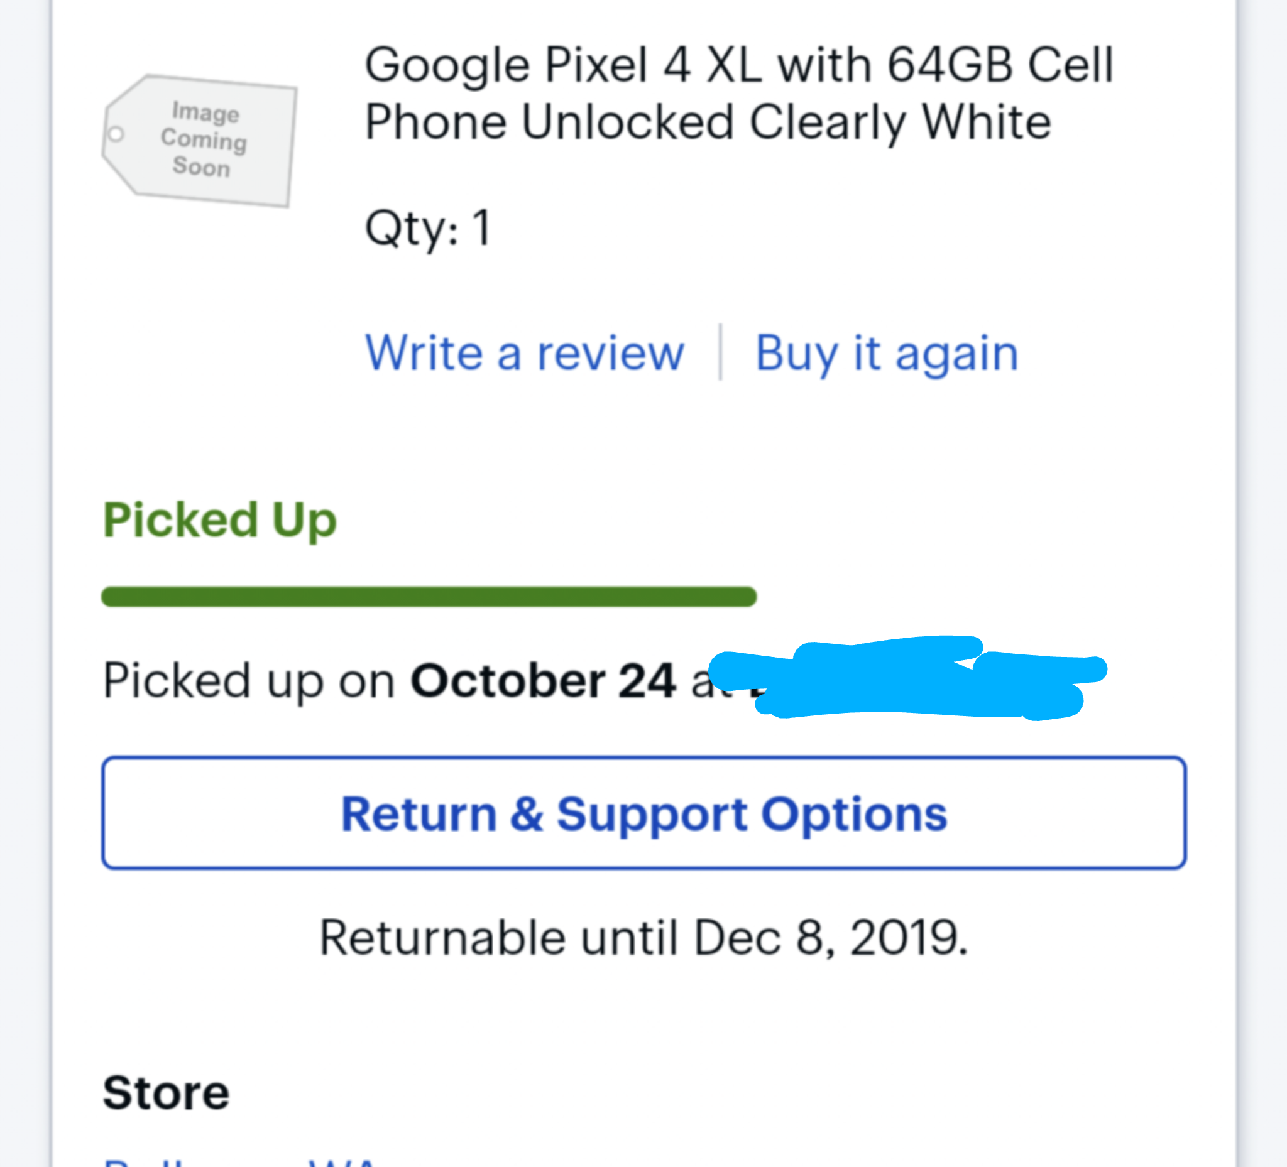The height and width of the screenshot is (1167, 1287).
Task: Click the word again in Buy it again
Action: [x=957, y=355]
